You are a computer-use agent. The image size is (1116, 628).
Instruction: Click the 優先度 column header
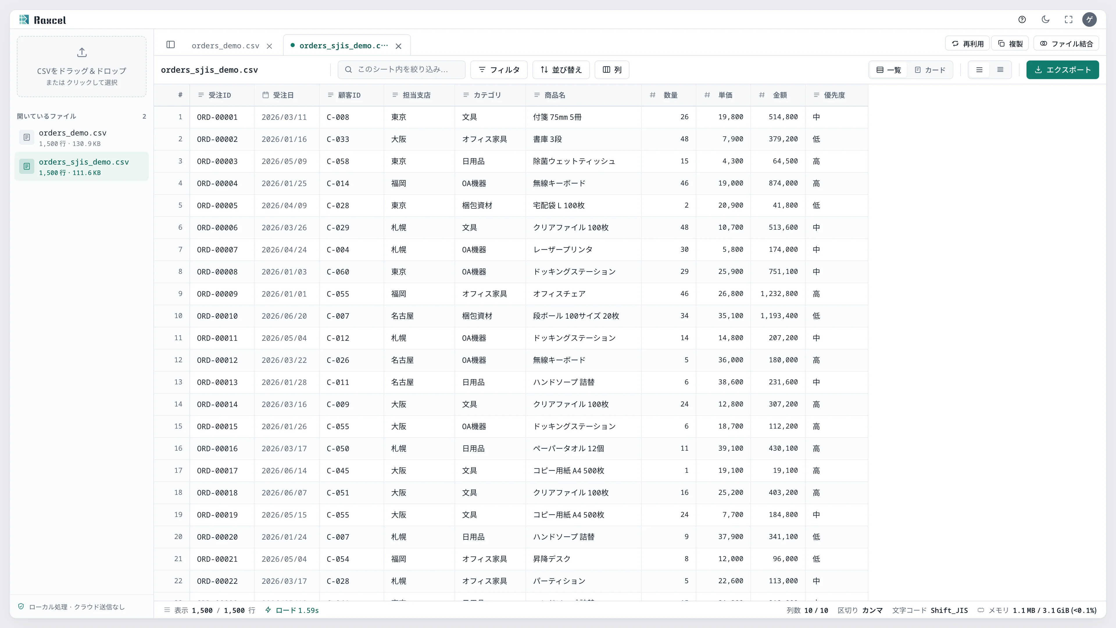point(837,95)
